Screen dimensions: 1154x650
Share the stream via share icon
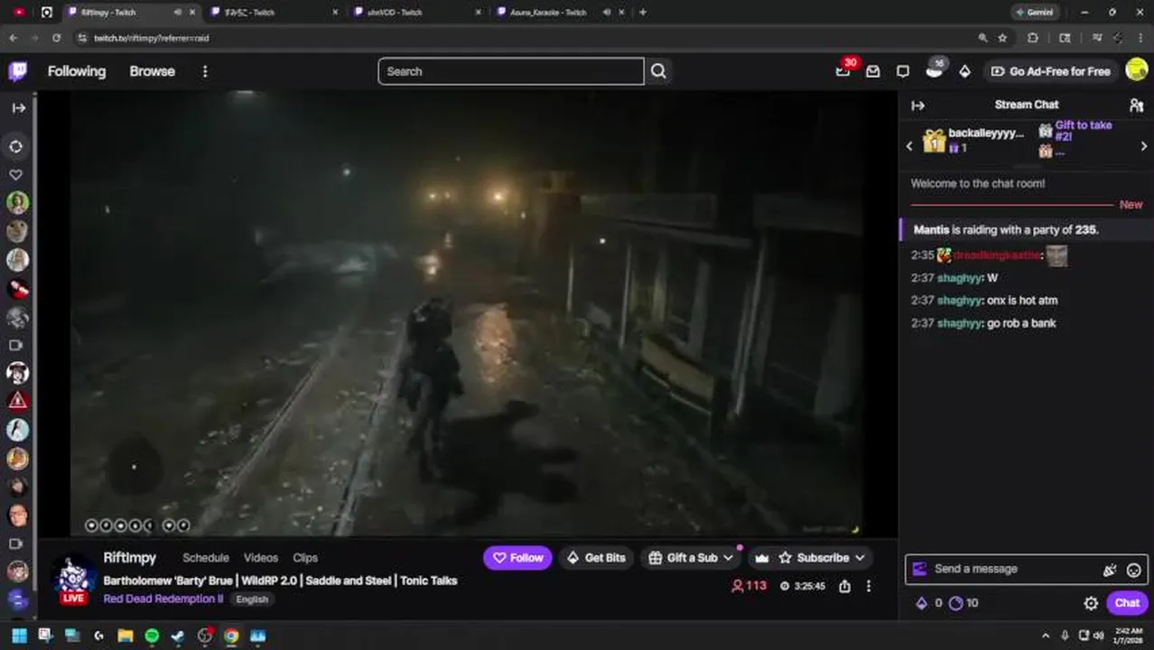pyautogui.click(x=844, y=586)
